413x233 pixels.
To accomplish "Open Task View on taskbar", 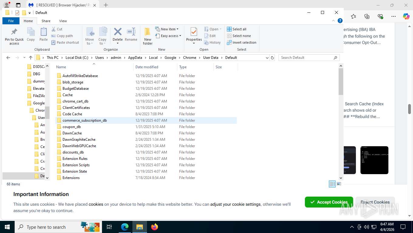I will click(109, 227).
